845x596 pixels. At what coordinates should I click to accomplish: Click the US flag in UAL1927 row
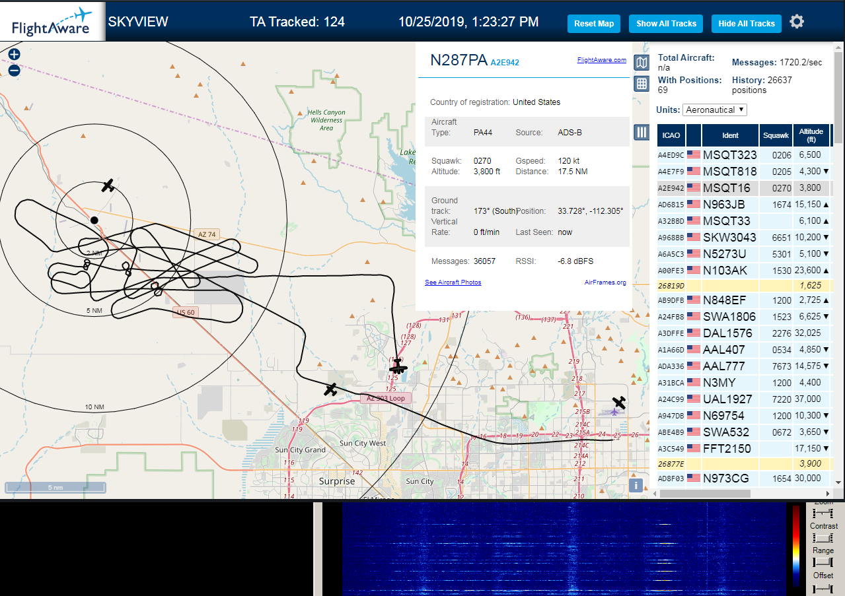tap(694, 399)
